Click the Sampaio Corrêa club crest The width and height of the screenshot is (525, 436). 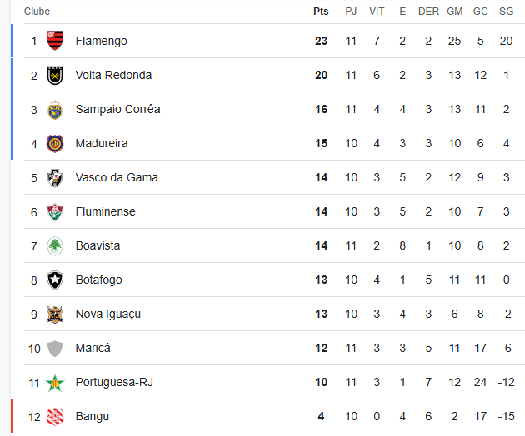click(x=55, y=110)
